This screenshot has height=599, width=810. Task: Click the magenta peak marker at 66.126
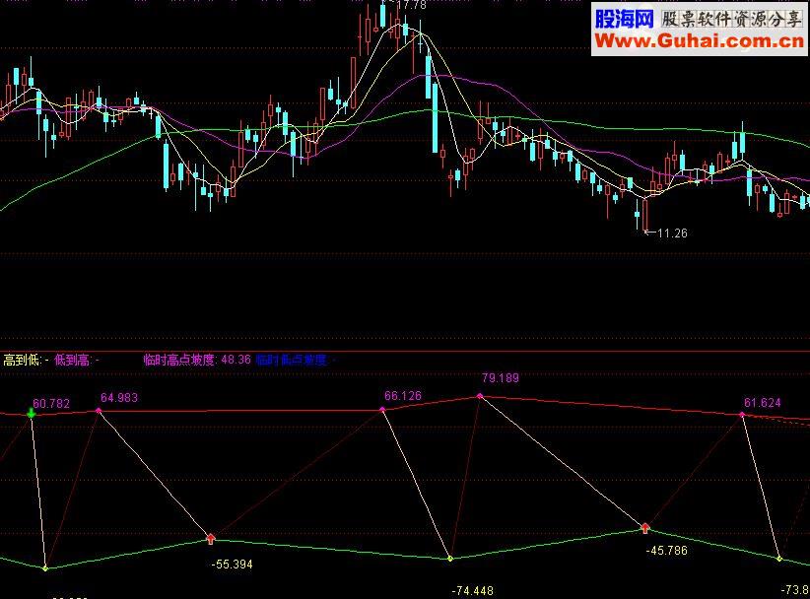click(x=382, y=410)
